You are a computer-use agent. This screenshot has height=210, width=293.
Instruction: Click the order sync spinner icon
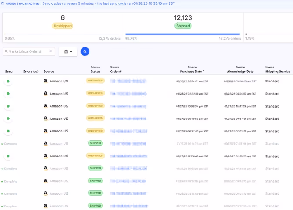point(3,3)
